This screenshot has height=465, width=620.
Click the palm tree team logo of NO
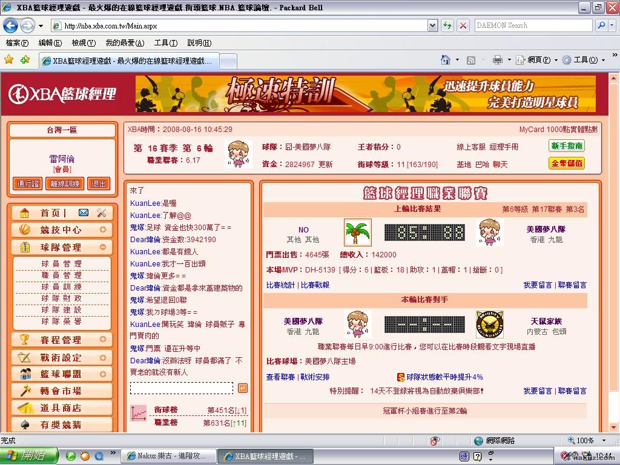click(x=358, y=232)
